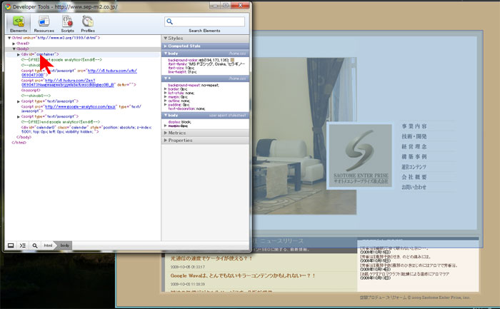Image resolution: width=500 pixels, height=309 pixels.
Task: Expand the border shorthand property
Action: pyautogui.click(x=166, y=89)
